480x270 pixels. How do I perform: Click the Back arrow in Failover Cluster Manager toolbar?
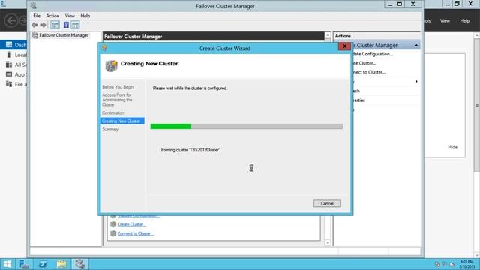(x=34, y=25)
